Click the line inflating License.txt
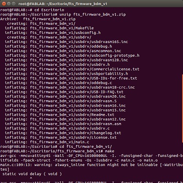 (x=61, y=138)
